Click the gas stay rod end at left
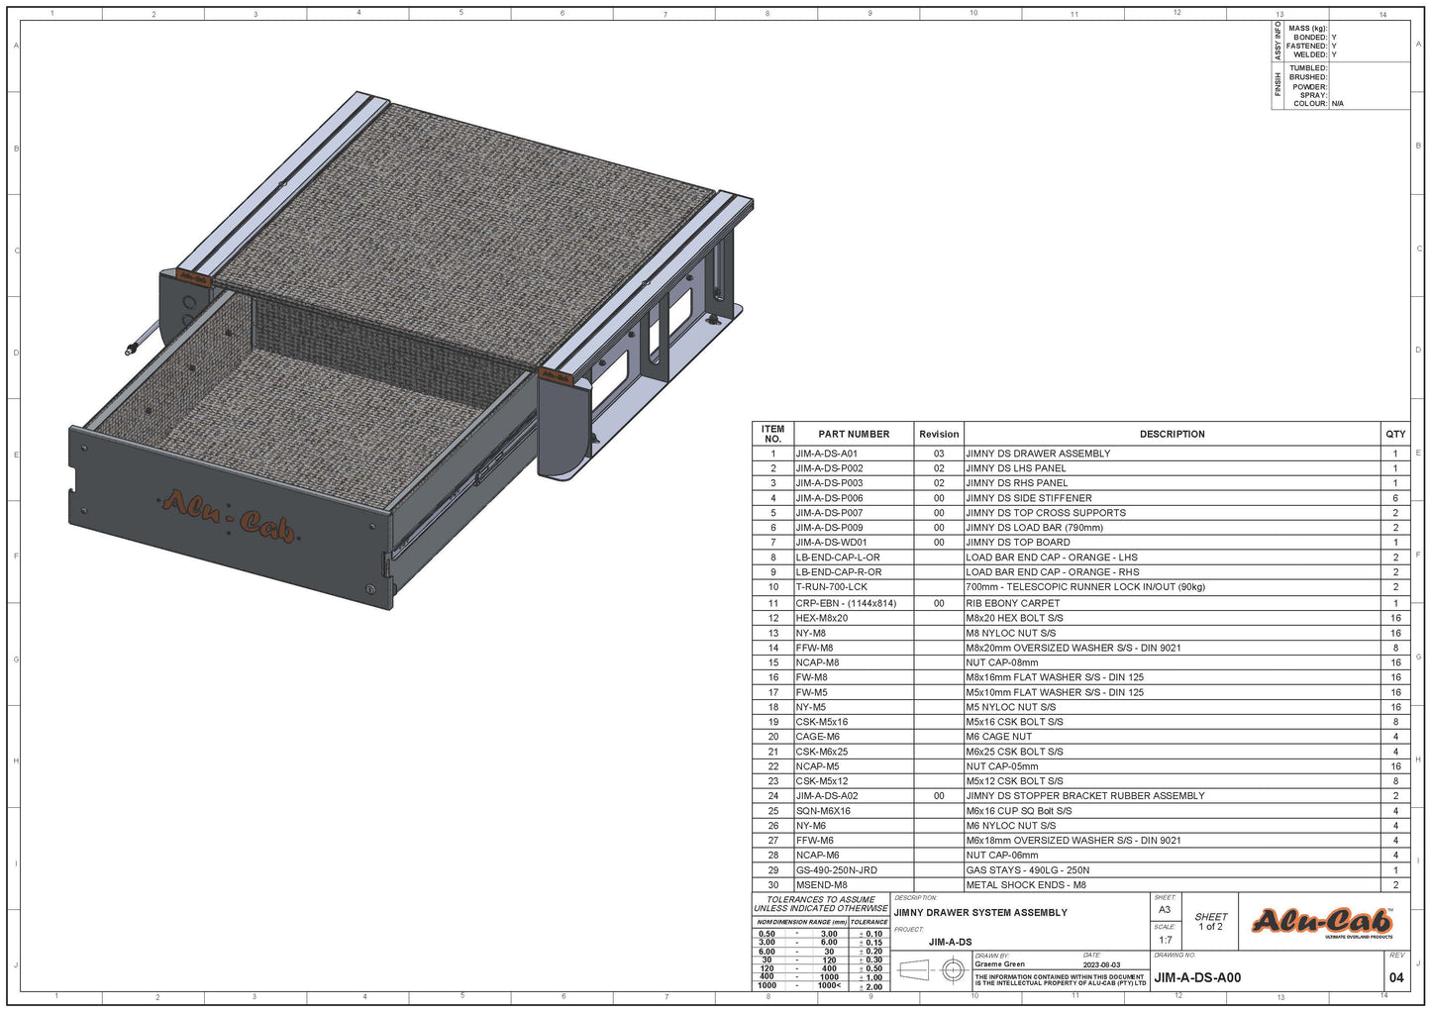This screenshot has height=1012, width=1431. coord(130,349)
